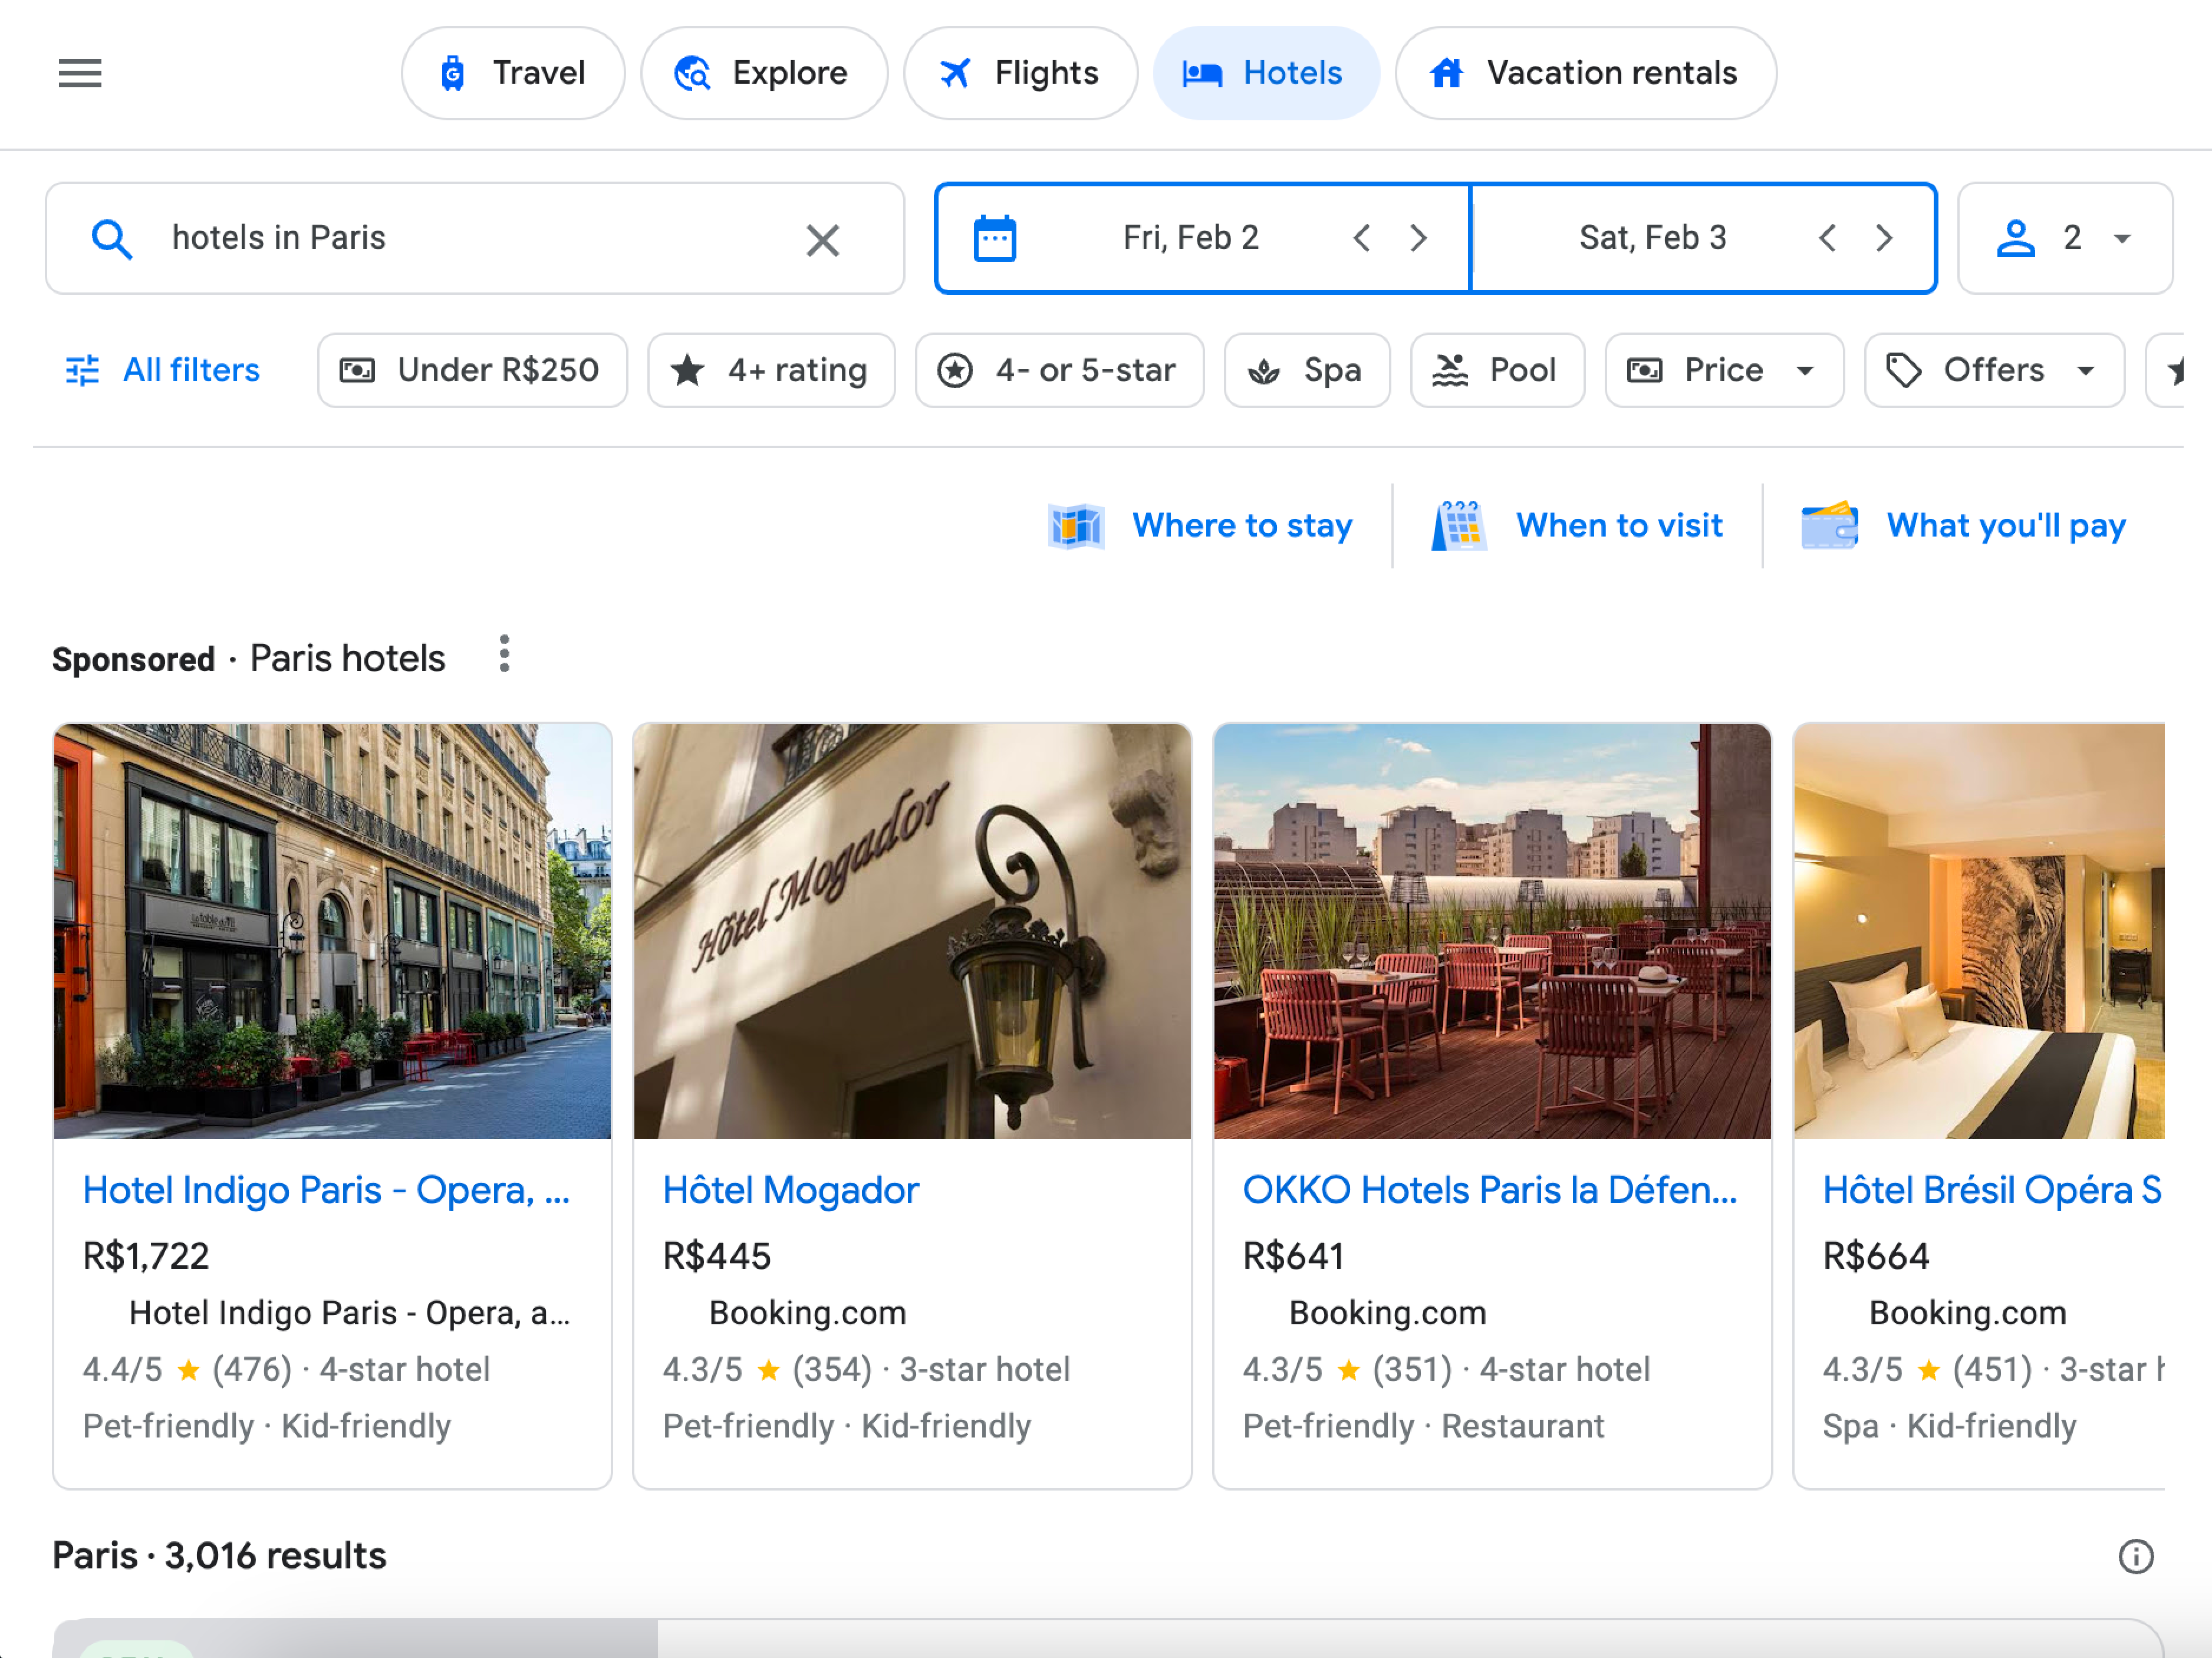Advance check-out date to next day
The height and width of the screenshot is (1658, 2212).
click(x=1884, y=238)
